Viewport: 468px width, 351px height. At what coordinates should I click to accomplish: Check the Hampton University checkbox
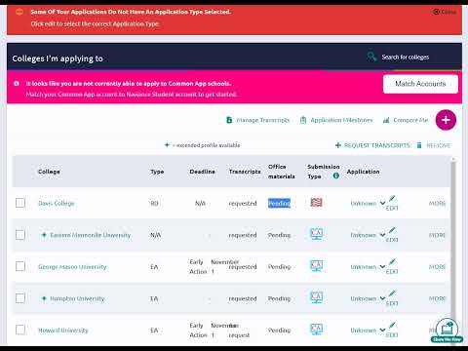pos(20,298)
